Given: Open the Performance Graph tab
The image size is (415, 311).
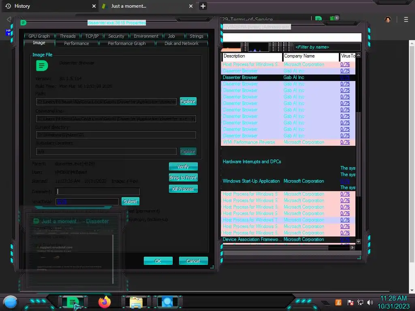Looking at the screenshot, I should click(x=126, y=43).
